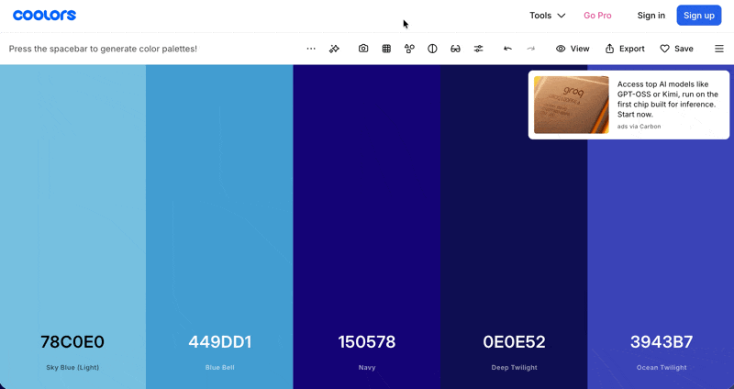734x389 pixels.
Task: Click the 150578 Navy hex code
Action: [x=367, y=342]
